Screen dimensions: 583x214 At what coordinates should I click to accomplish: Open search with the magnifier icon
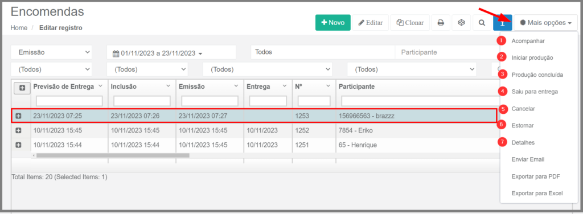coord(482,23)
